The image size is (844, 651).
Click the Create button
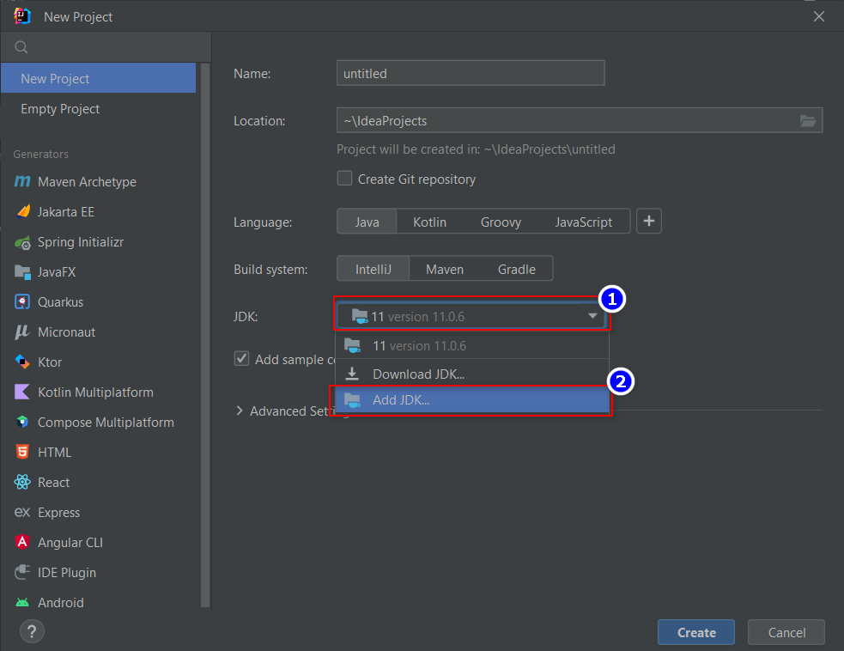(x=696, y=632)
